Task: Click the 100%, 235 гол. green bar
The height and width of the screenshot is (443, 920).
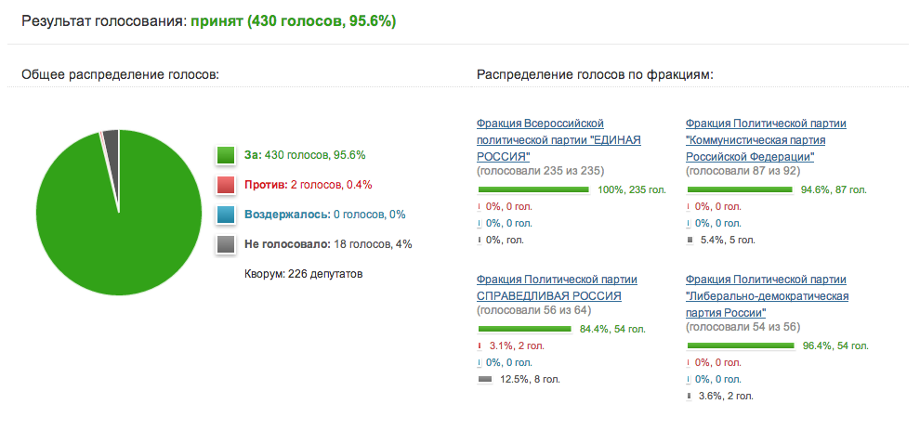Action: pos(533,189)
